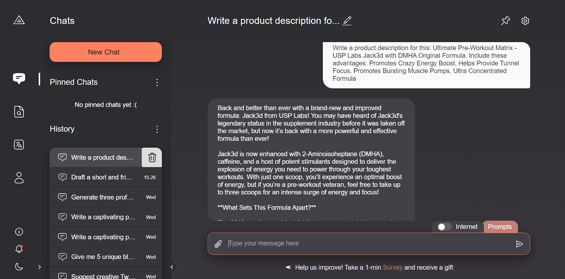Open the user profile icon
This screenshot has height=279, width=565.
coord(19,178)
